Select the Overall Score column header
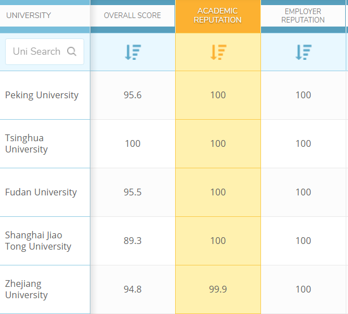 pyautogui.click(x=133, y=16)
